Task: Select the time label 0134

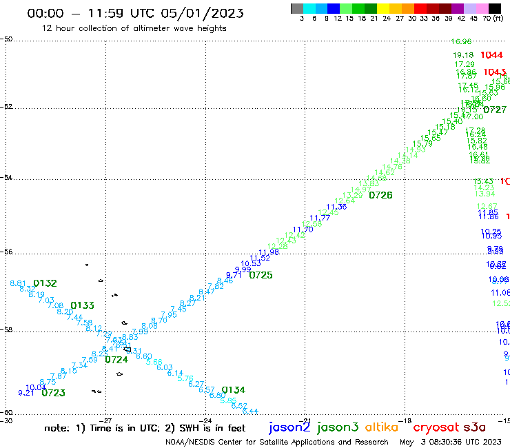Action: (x=234, y=390)
